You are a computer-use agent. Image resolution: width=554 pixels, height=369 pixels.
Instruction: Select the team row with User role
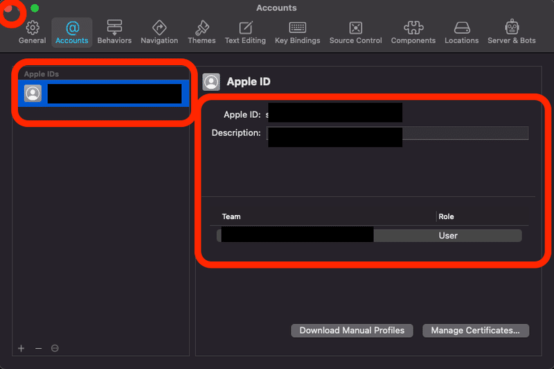coord(369,236)
